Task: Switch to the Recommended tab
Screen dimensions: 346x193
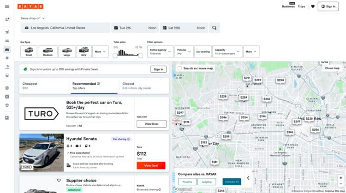Action: click(x=94, y=86)
